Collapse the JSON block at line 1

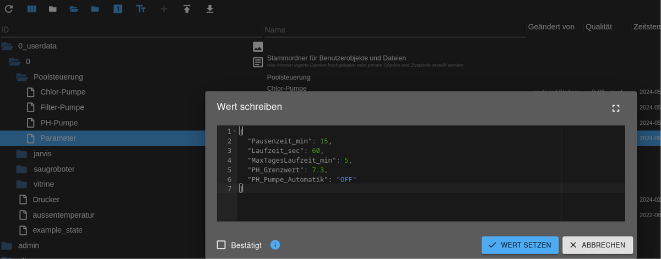coord(235,131)
